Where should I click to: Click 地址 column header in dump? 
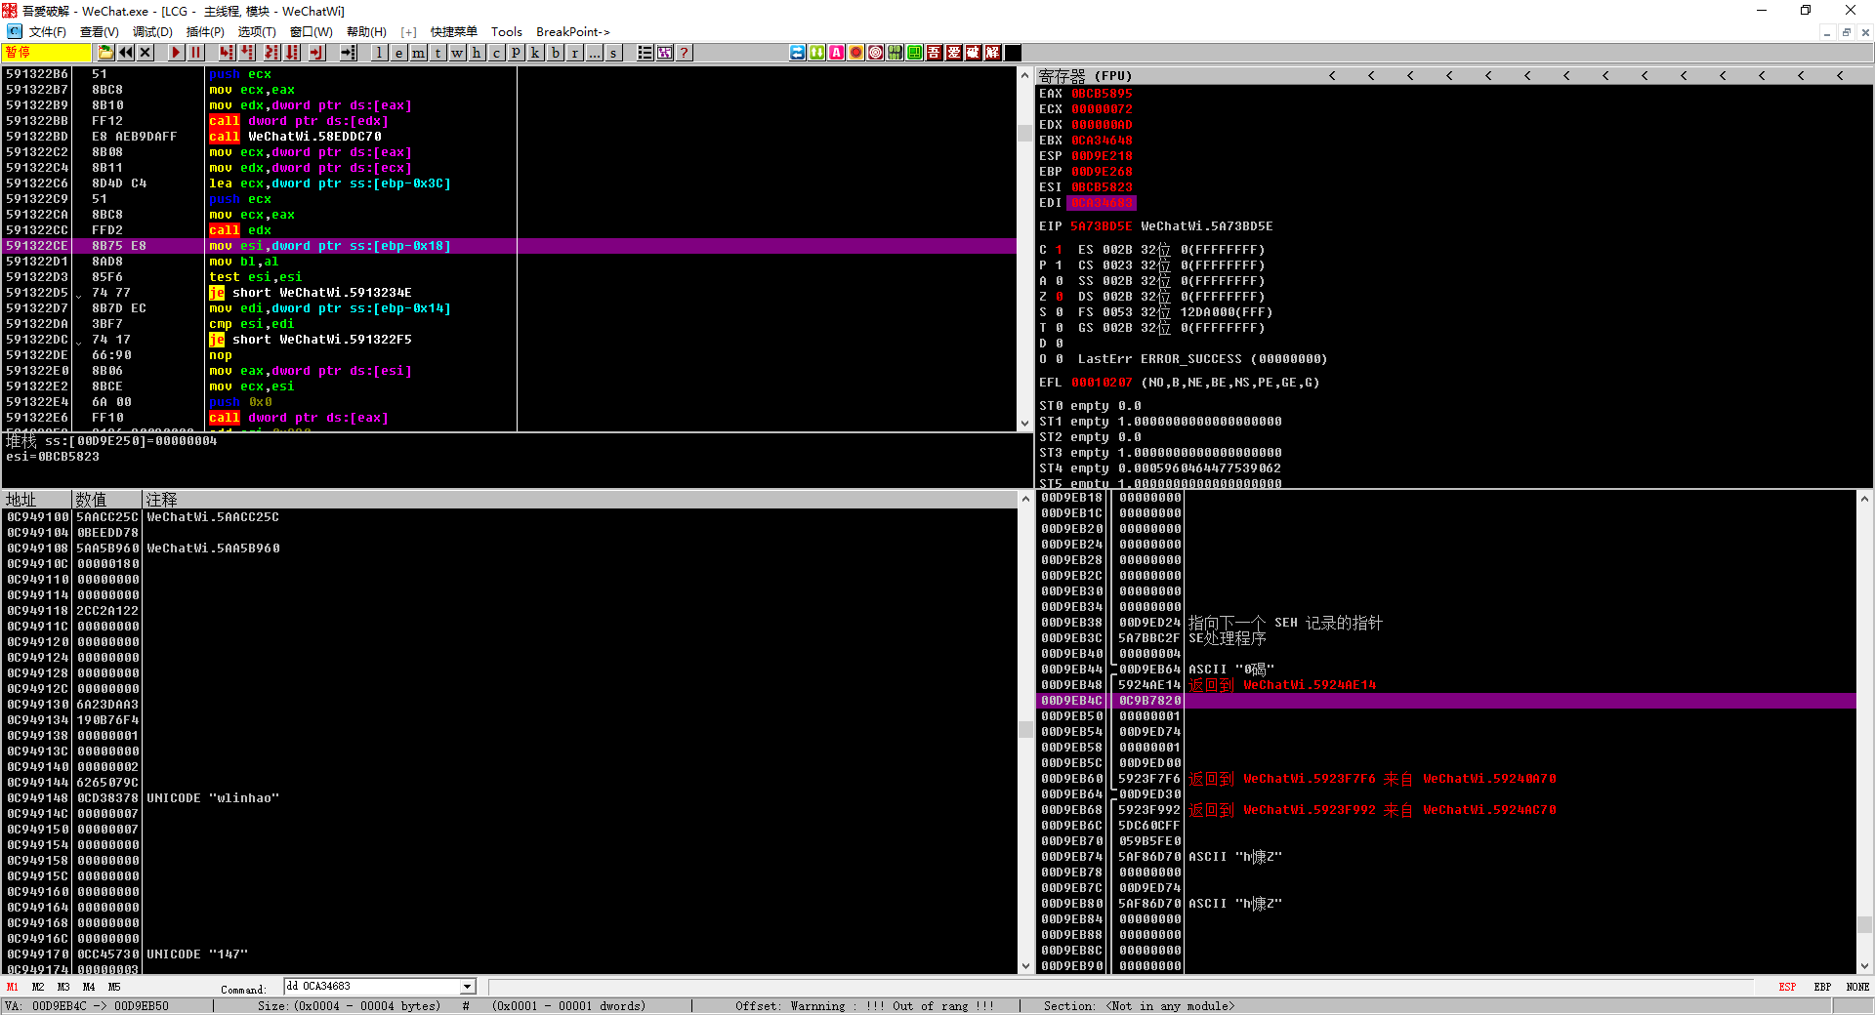(37, 500)
